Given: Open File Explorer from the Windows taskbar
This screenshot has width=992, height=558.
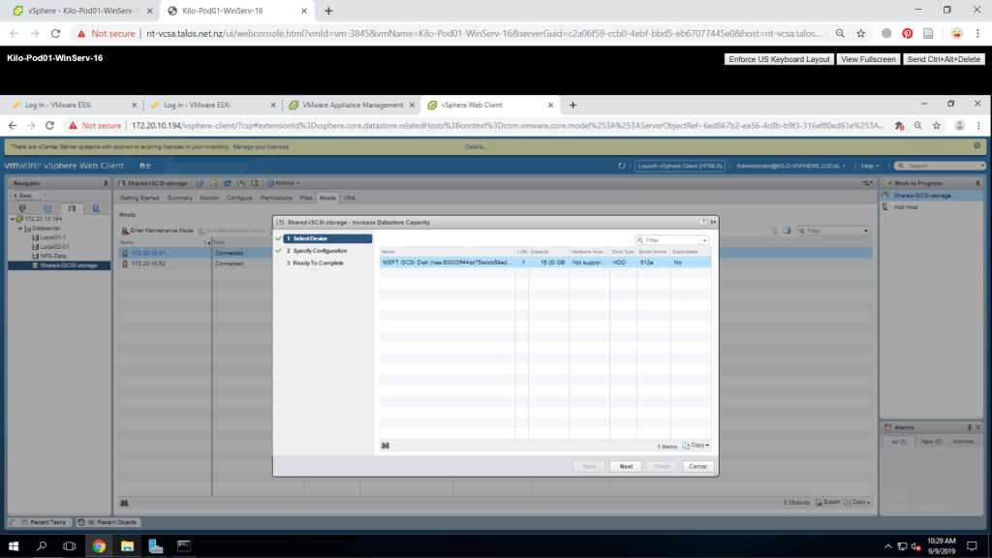Looking at the screenshot, I should point(127,546).
